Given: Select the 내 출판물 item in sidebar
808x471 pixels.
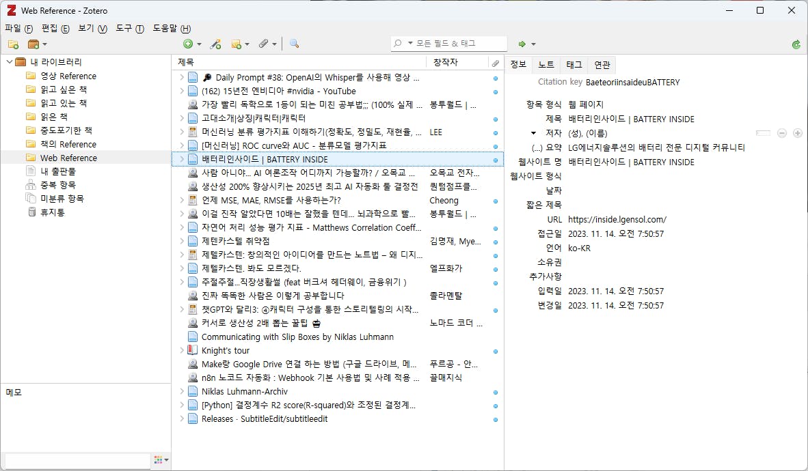Looking at the screenshot, I should (x=58, y=171).
